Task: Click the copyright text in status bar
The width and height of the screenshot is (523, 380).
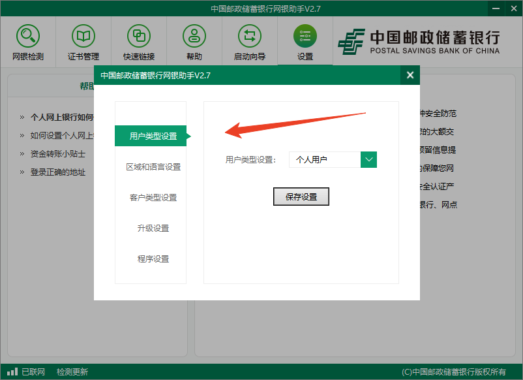Action: pyautogui.click(x=454, y=372)
